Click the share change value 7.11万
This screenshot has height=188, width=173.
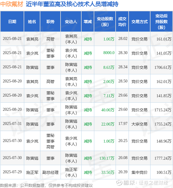(x=109, y=96)
